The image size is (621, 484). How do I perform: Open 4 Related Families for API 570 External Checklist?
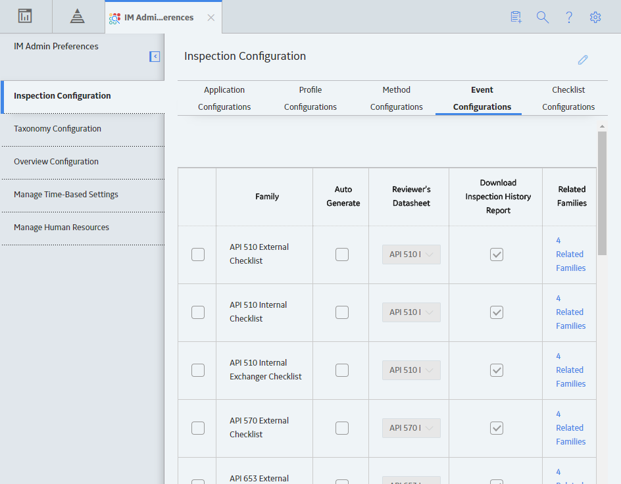(x=571, y=427)
